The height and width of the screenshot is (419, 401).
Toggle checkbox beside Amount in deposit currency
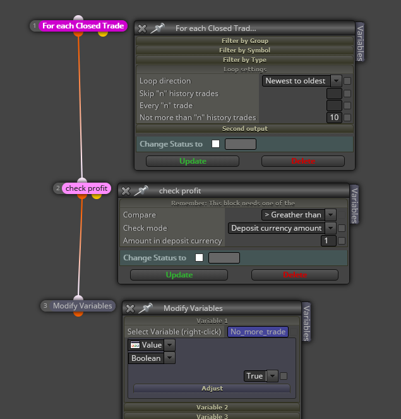click(x=342, y=241)
